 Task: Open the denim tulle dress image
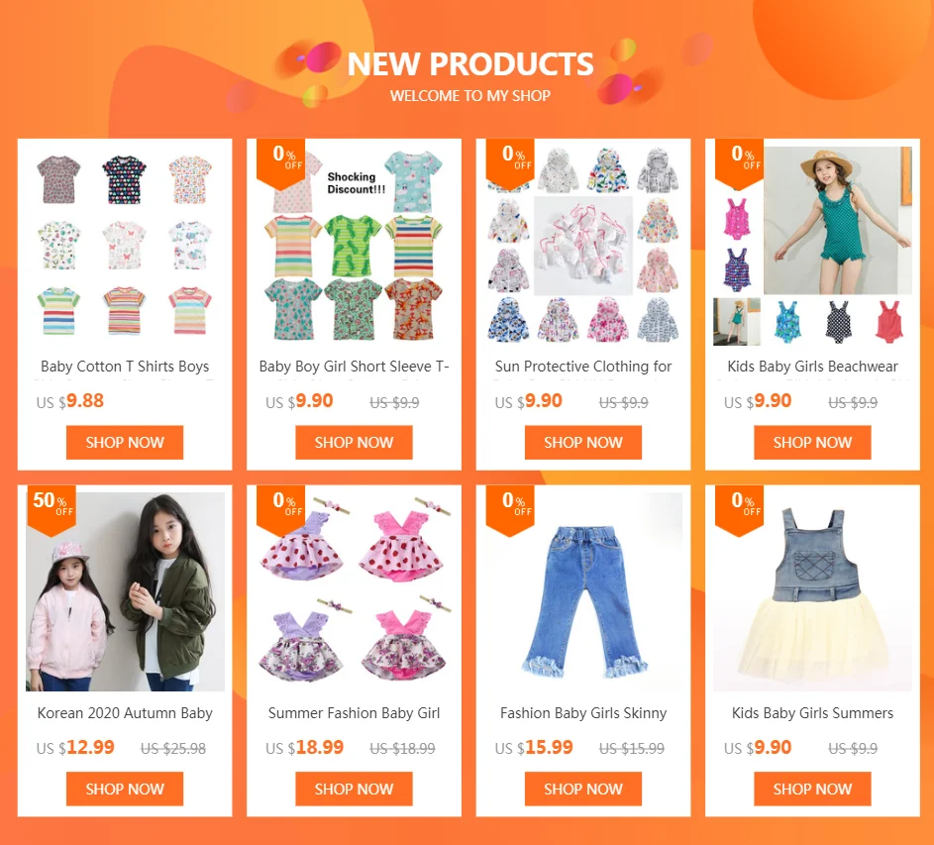pyautogui.click(x=812, y=591)
